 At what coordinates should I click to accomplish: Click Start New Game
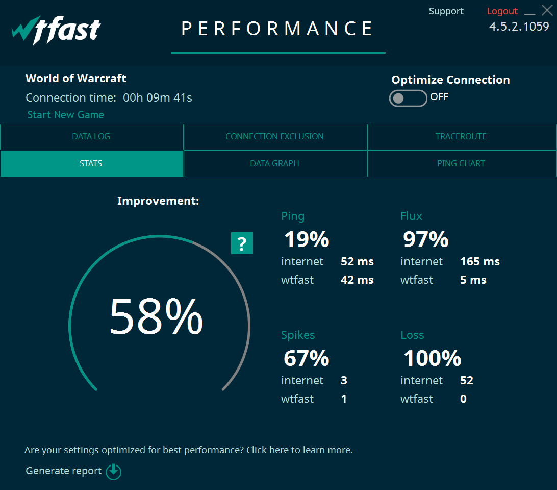[65, 115]
